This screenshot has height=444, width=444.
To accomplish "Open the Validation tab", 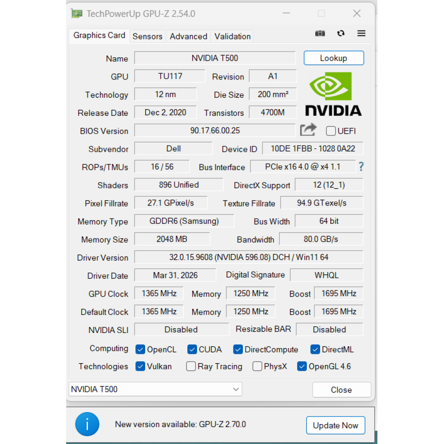I will (x=233, y=36).
